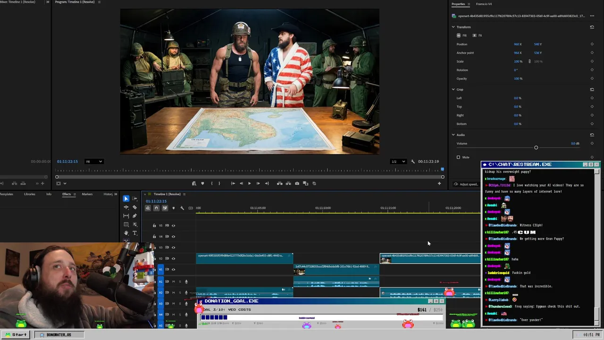Screen dimensions: 604x340
Task: Open the Start menu button
Action: [x=16, y=334]
